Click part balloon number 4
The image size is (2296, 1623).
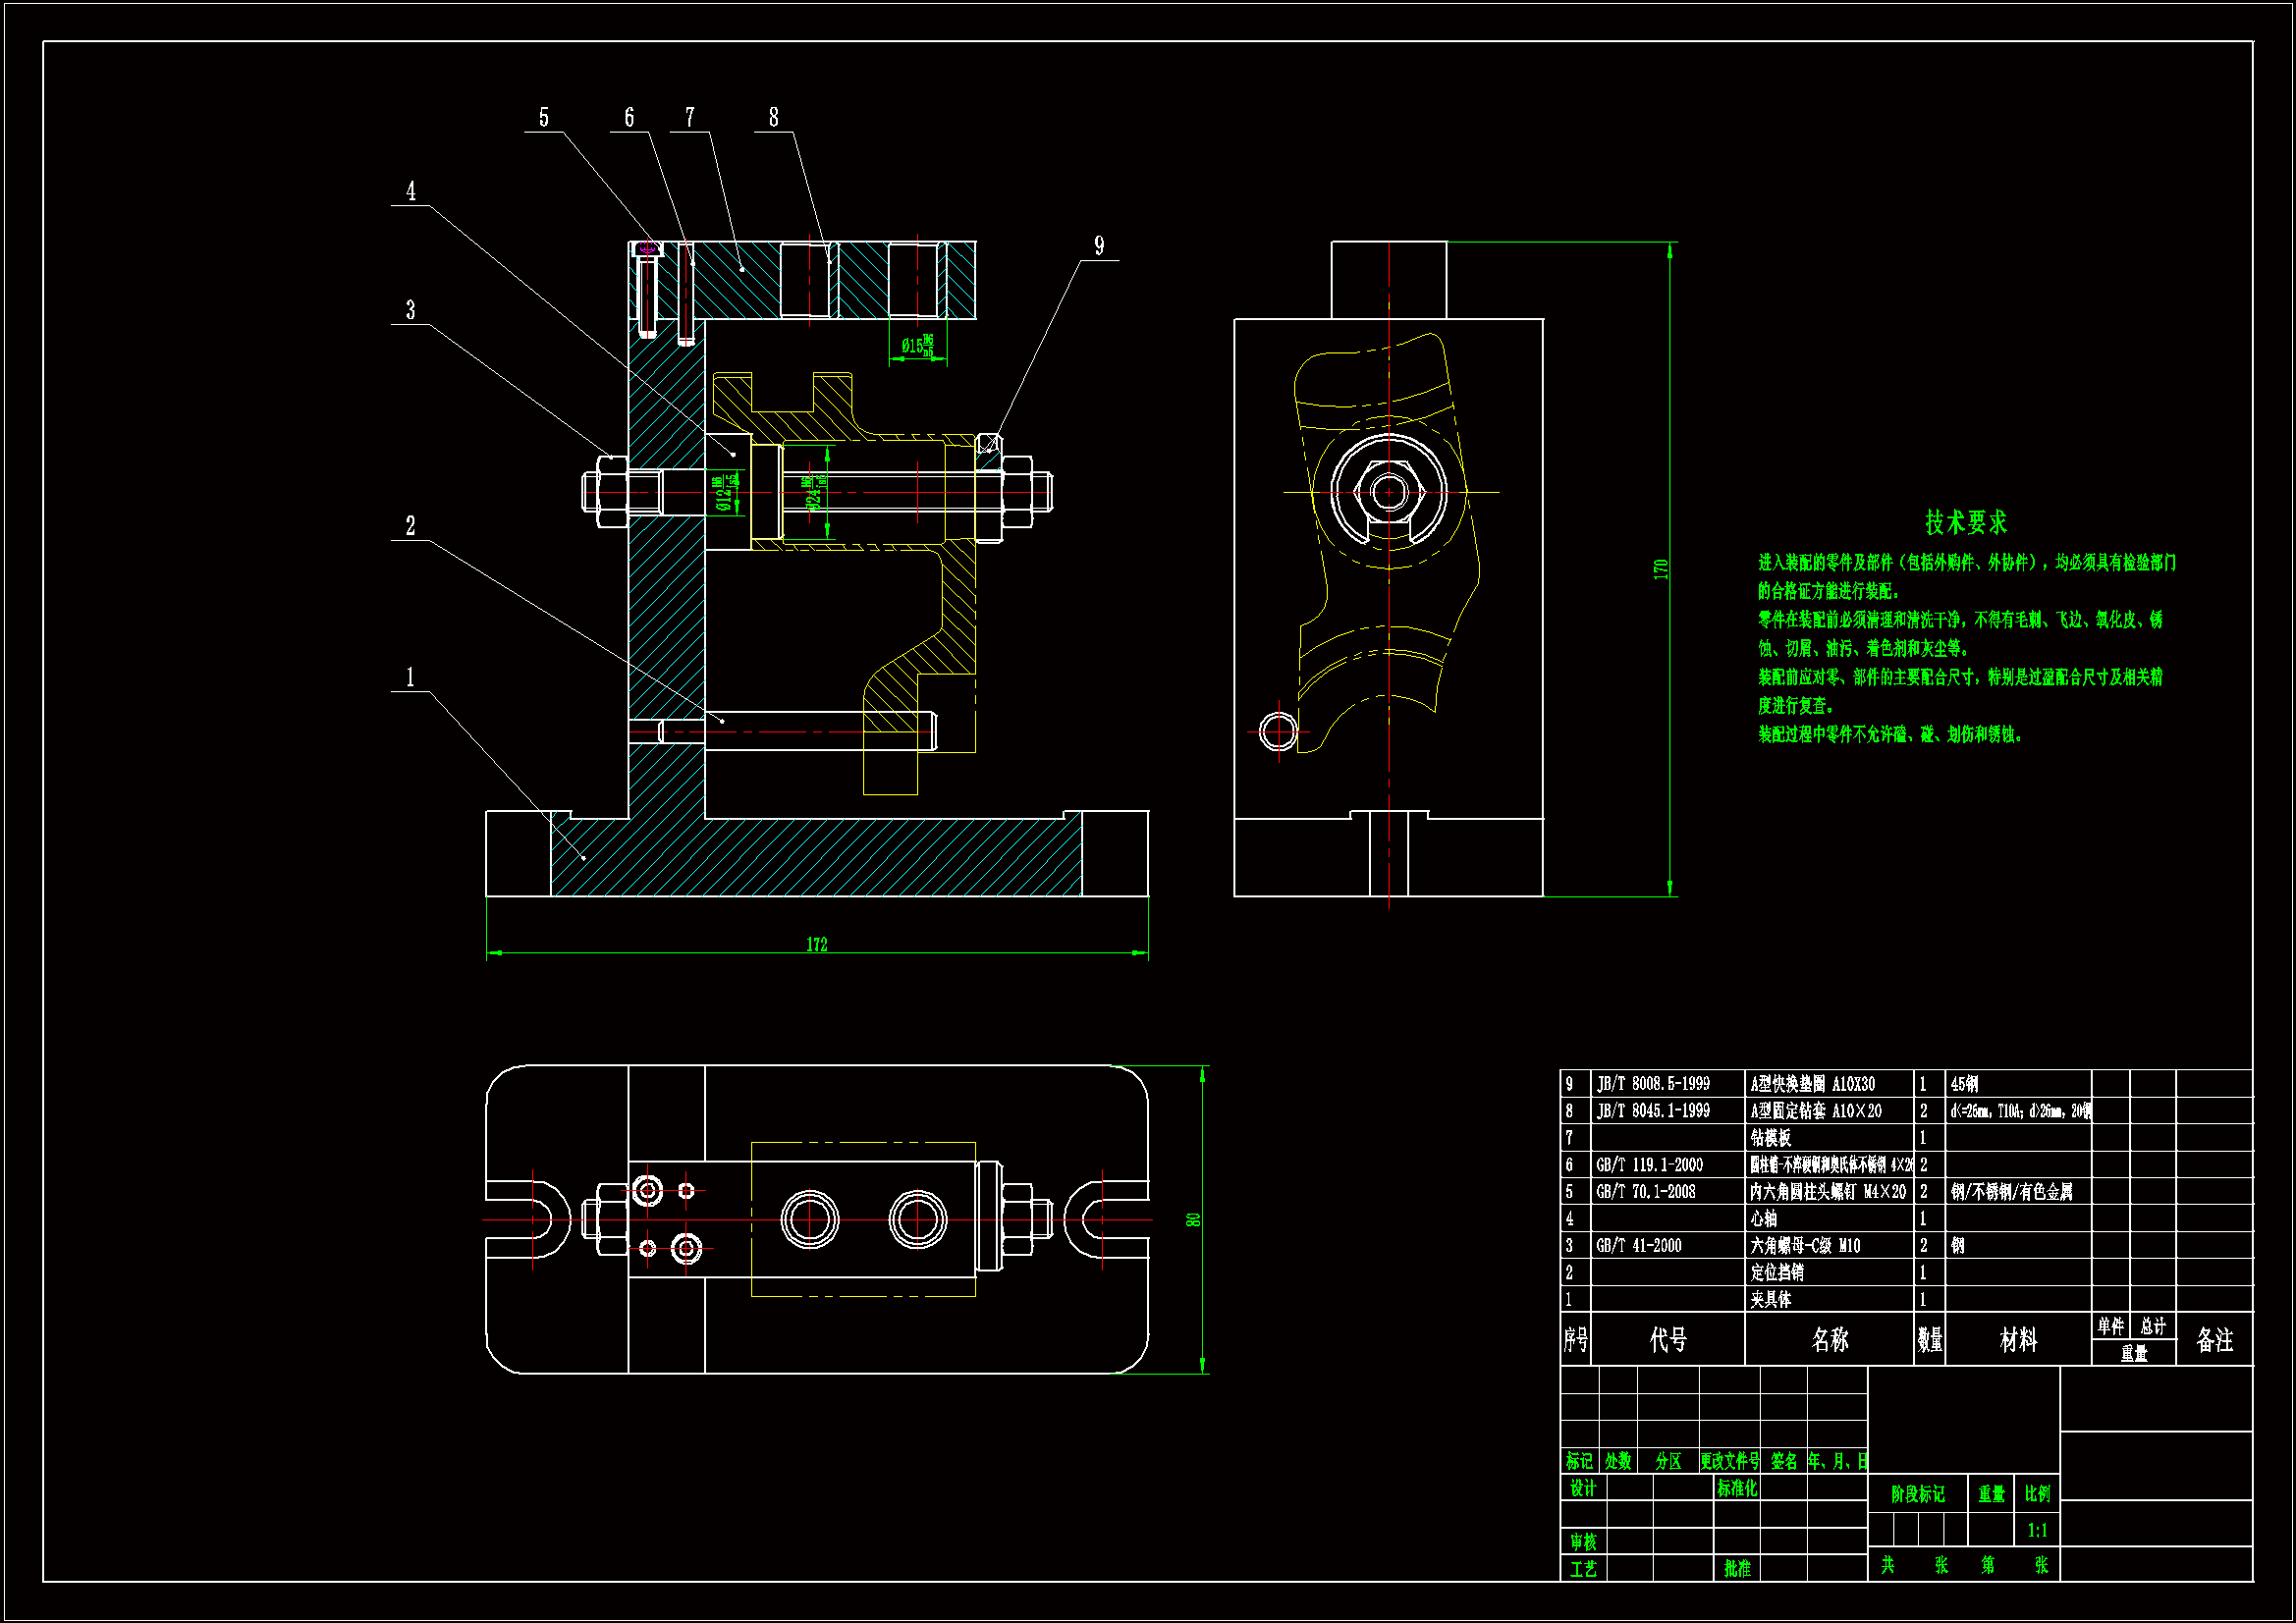point(410,191)
